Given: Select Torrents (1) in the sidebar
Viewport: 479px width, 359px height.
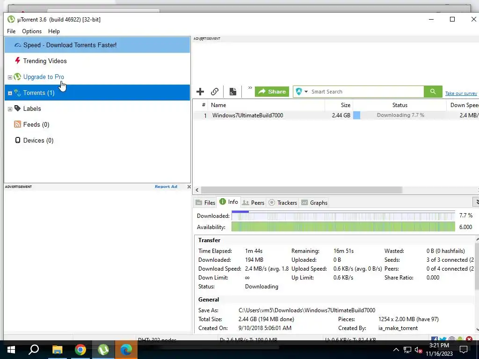Looking at the screenshot, I should click(97, 93).
